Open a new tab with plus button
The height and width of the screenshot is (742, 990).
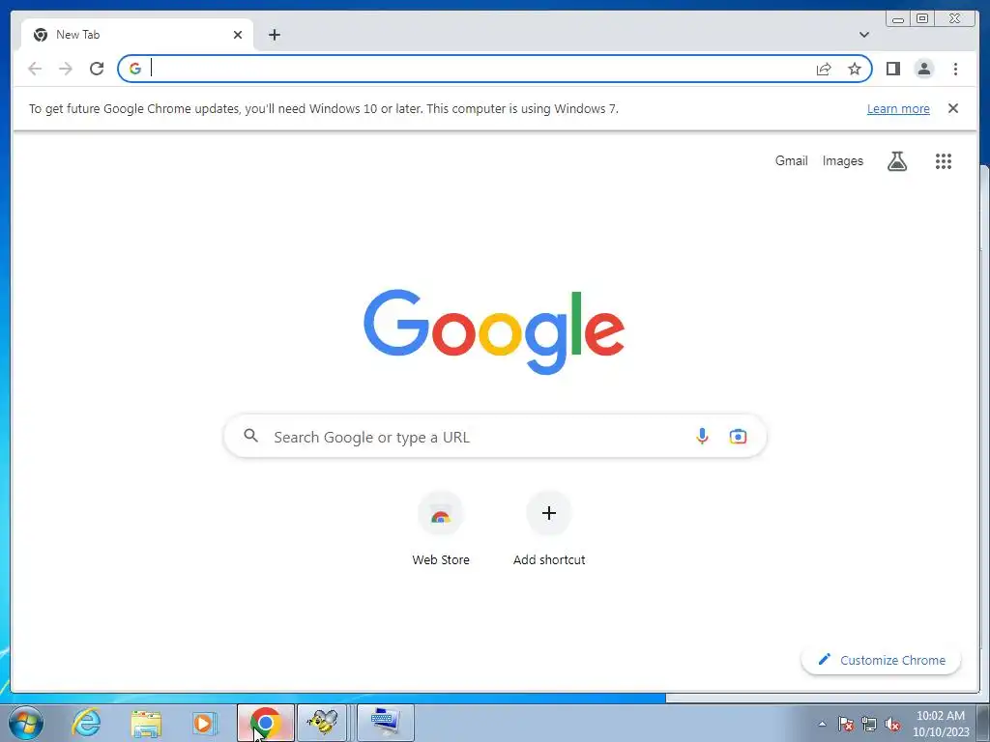point(274,35)
